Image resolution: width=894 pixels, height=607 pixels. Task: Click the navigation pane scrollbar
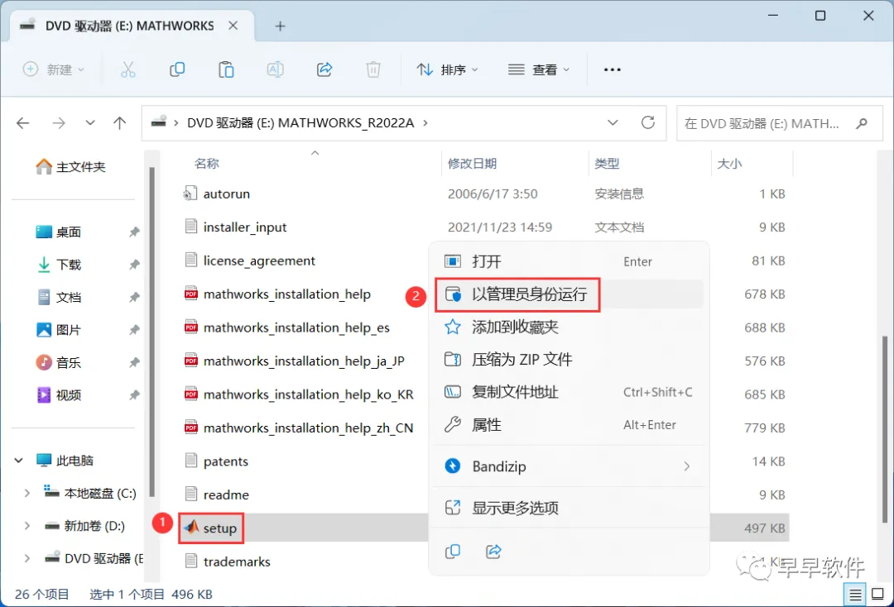tap(151, 332)
